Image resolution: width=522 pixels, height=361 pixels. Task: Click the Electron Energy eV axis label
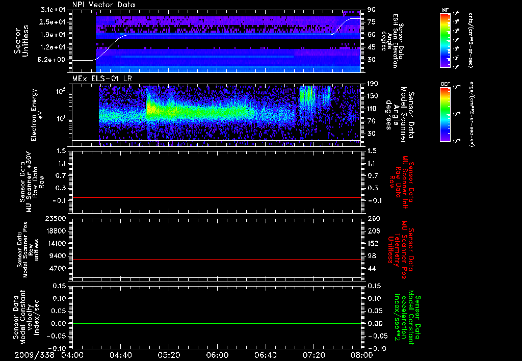(36, 115)
